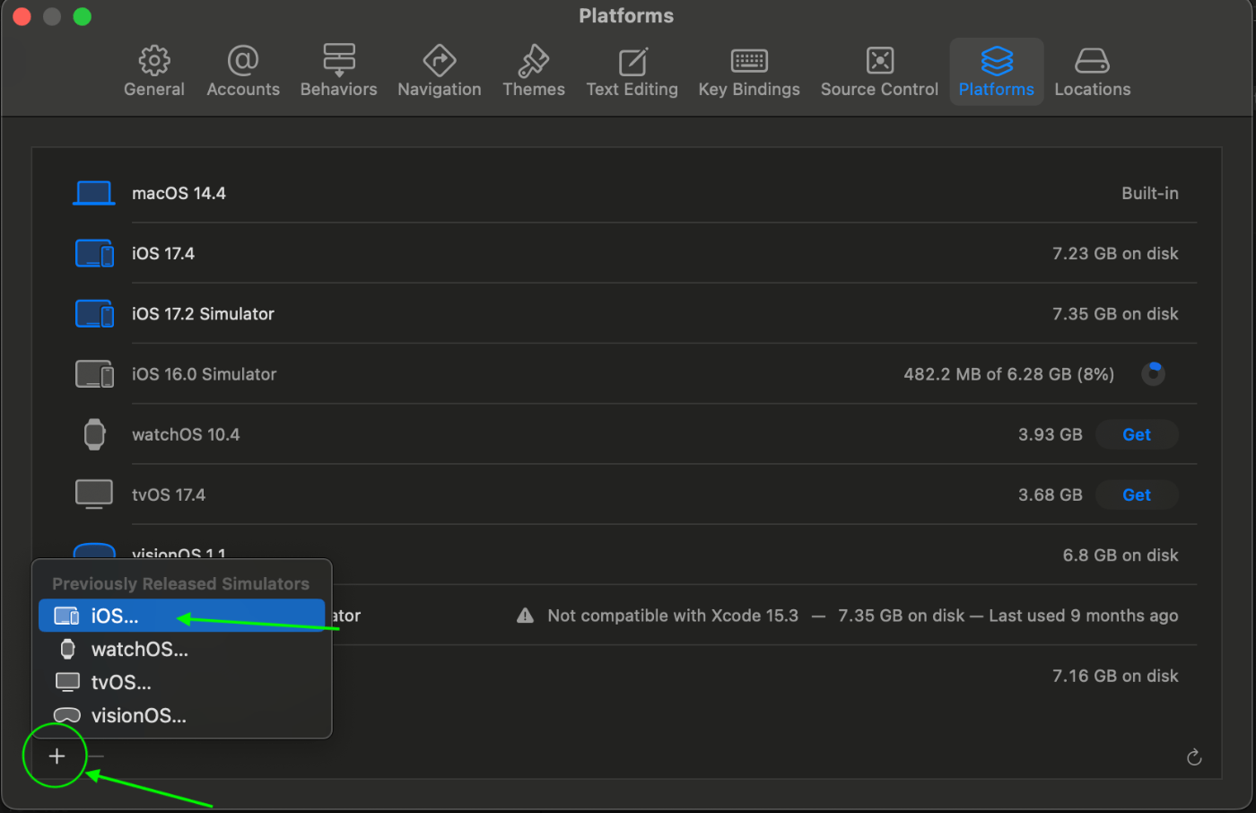Get the tvOS 17.4 platform
Viewport: 1256px width, 813px height.
[x=1137, y=494]
